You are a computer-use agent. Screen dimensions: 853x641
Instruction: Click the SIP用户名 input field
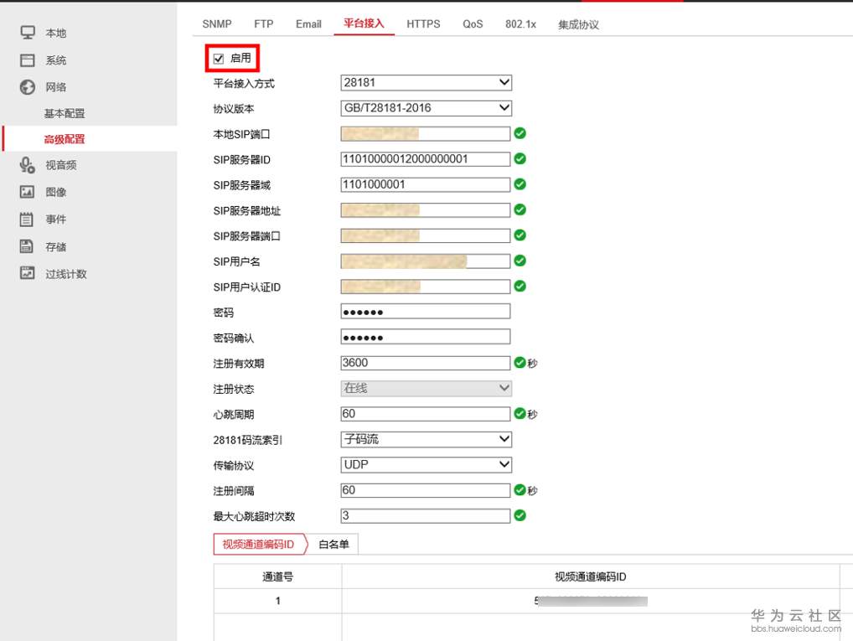click(x=426, y=261)
